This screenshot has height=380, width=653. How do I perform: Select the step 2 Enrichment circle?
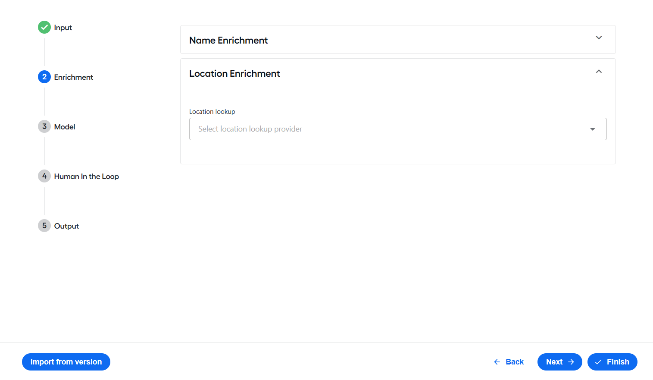pyautogui.click(x=44, y=77)
